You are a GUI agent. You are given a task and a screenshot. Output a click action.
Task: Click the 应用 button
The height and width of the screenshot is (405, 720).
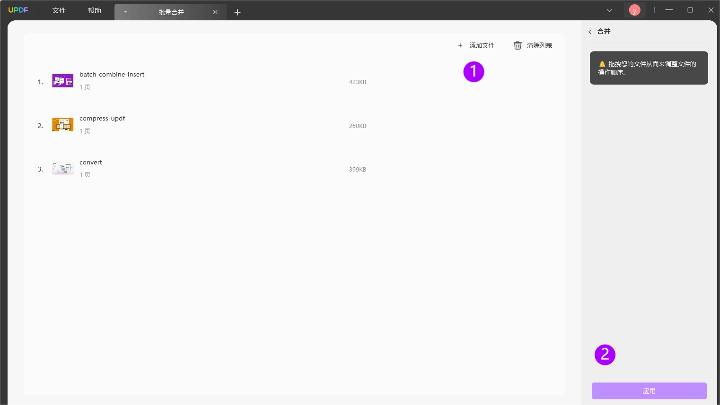coord(649,391)
